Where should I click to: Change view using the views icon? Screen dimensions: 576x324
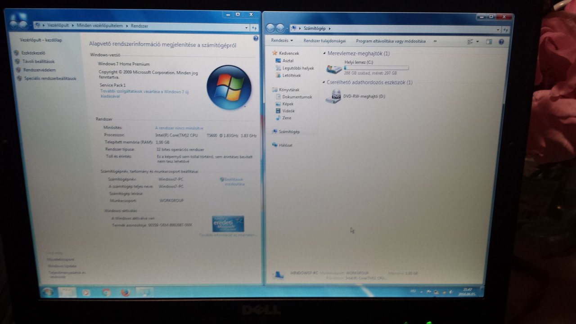[x=470, y=41]
